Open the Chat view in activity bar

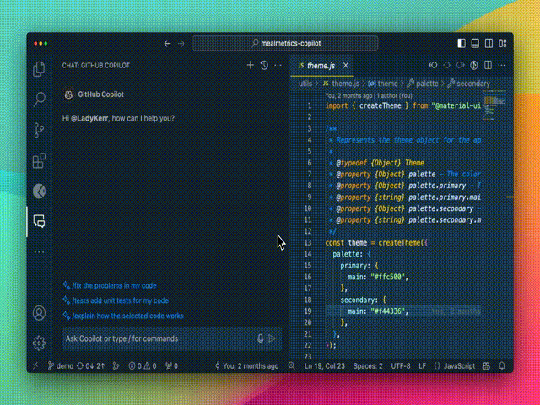[x=39, y=222]
